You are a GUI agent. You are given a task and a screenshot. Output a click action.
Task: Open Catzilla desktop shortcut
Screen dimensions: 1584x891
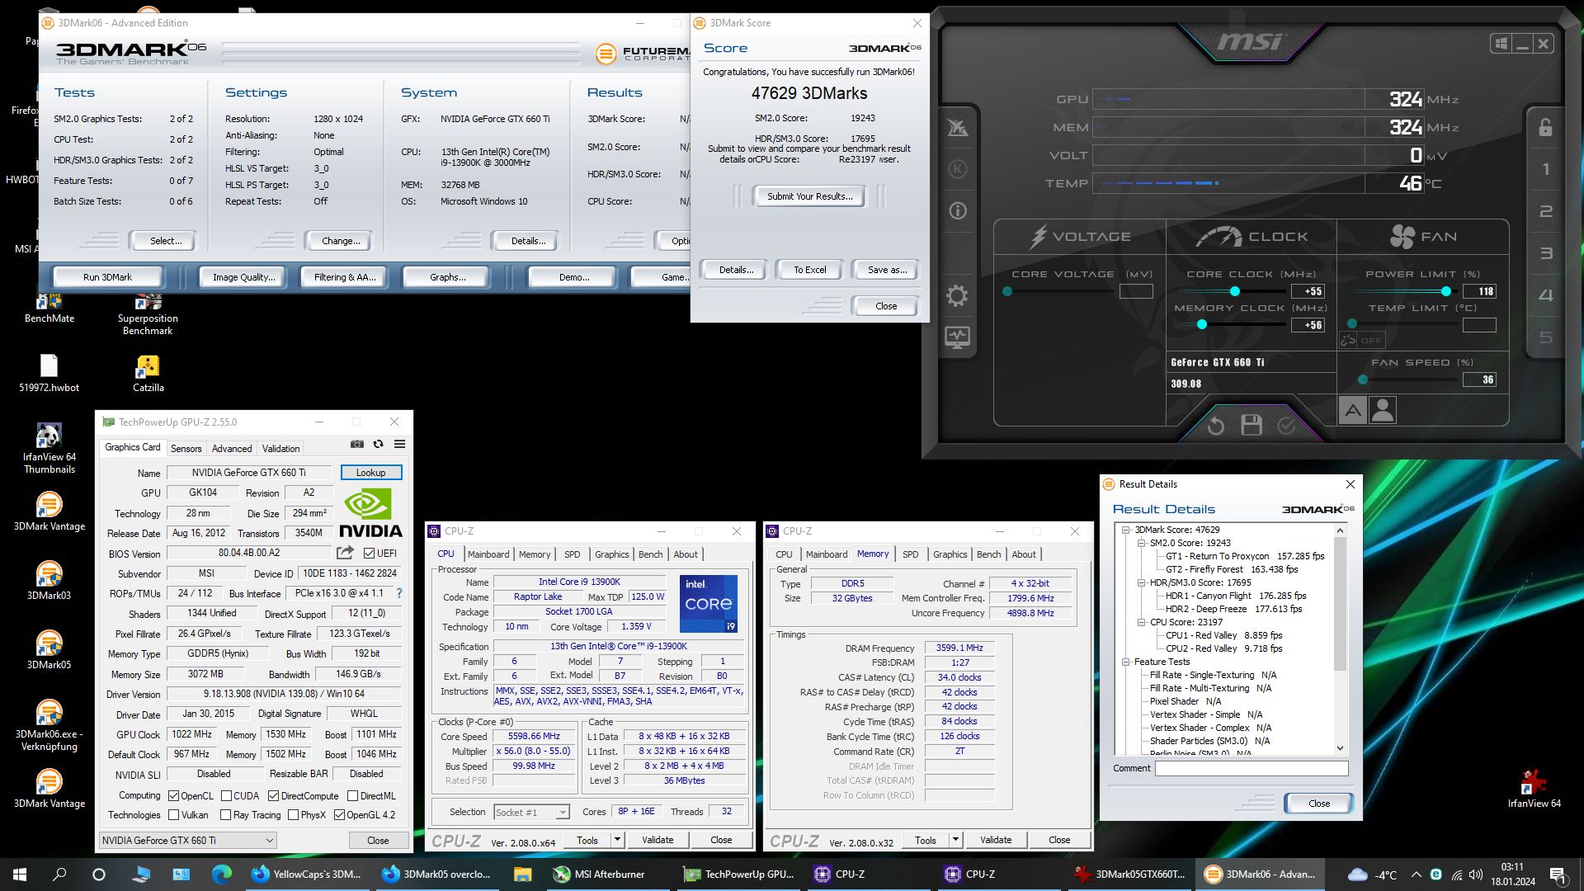(x=148, y=374)
